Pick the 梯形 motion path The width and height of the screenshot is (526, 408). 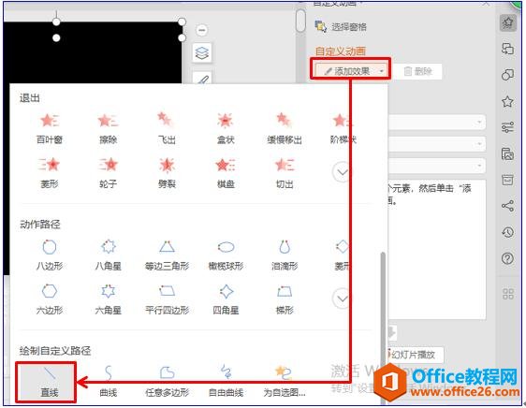285,299
